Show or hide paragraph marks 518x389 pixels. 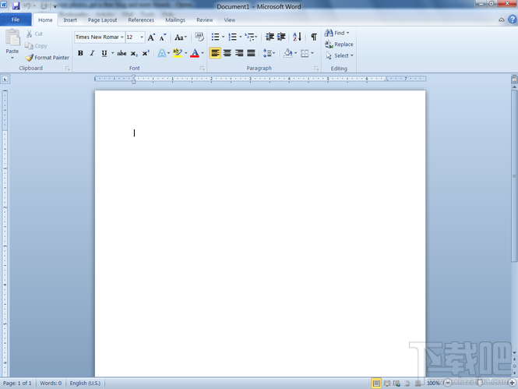314,37
